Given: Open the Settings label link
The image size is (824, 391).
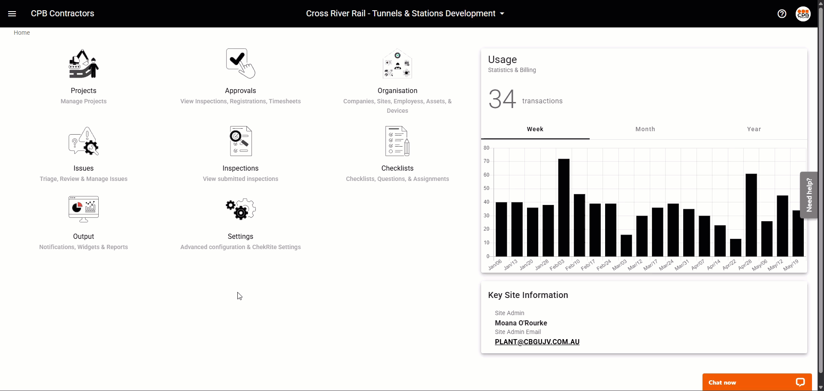Looking at the screenshot, I should click(240, 236).
